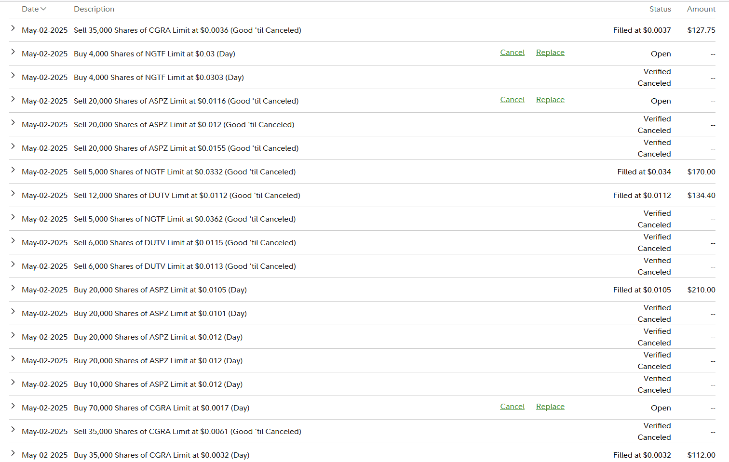Image resolution: width=729 pixels, height=462 pixels.
Task: Sort orders by the Date column
Action: 34,9
